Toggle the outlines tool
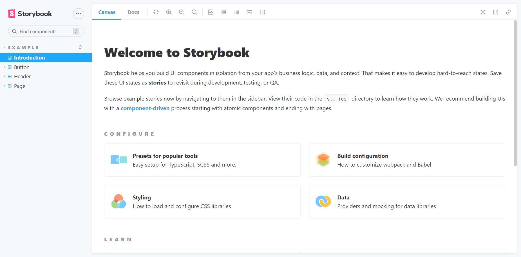Screen dimensions: 521x257 coord(262,12)
